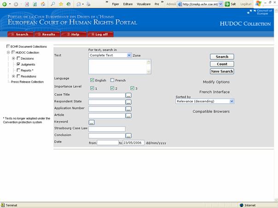Click the New Search button
The width and height of the screenshot is (278, 208).
click(x=222, y=71)
